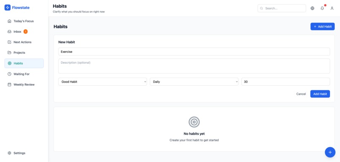340x162 pixels.
Task: Select the Habits sidebar item
Action: click(x=24, y=63)
